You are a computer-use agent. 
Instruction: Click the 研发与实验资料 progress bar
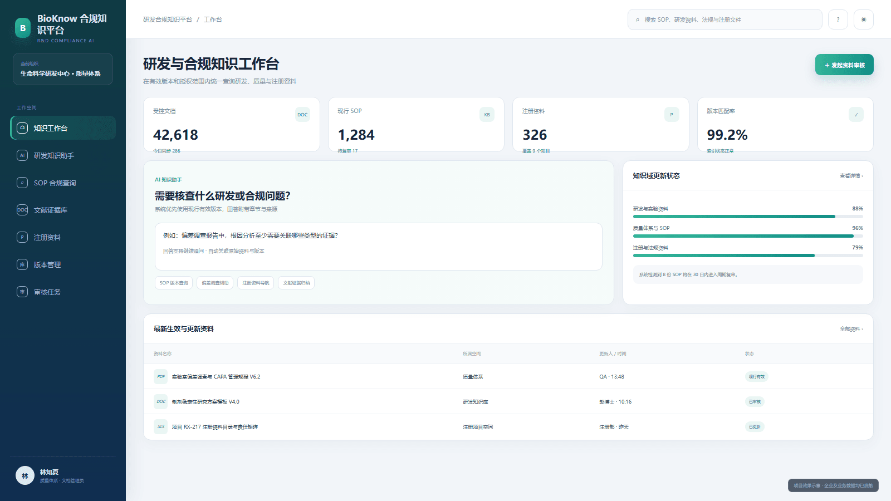pyautogui.click(x=748, y=217)
